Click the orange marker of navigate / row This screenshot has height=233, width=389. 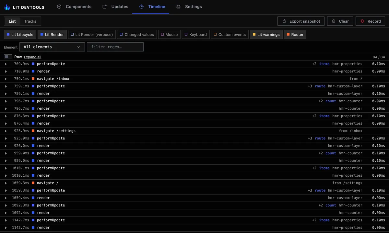33,183
